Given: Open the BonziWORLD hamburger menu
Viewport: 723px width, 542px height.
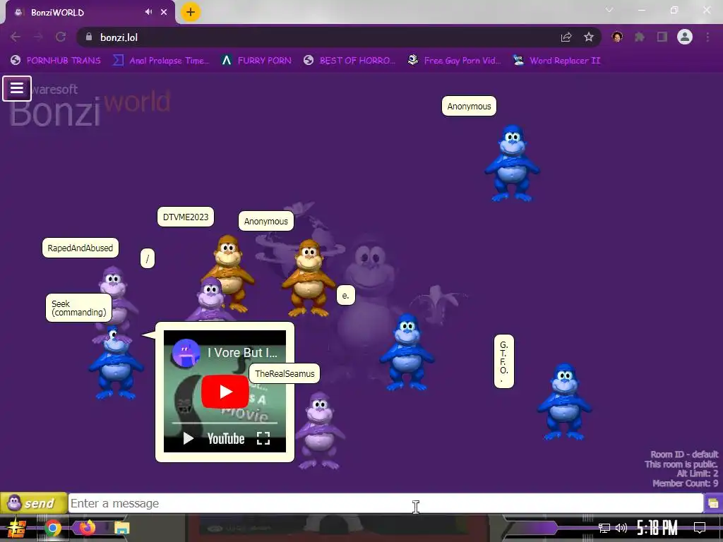Looking at the screenshot, I should (17, 88).
